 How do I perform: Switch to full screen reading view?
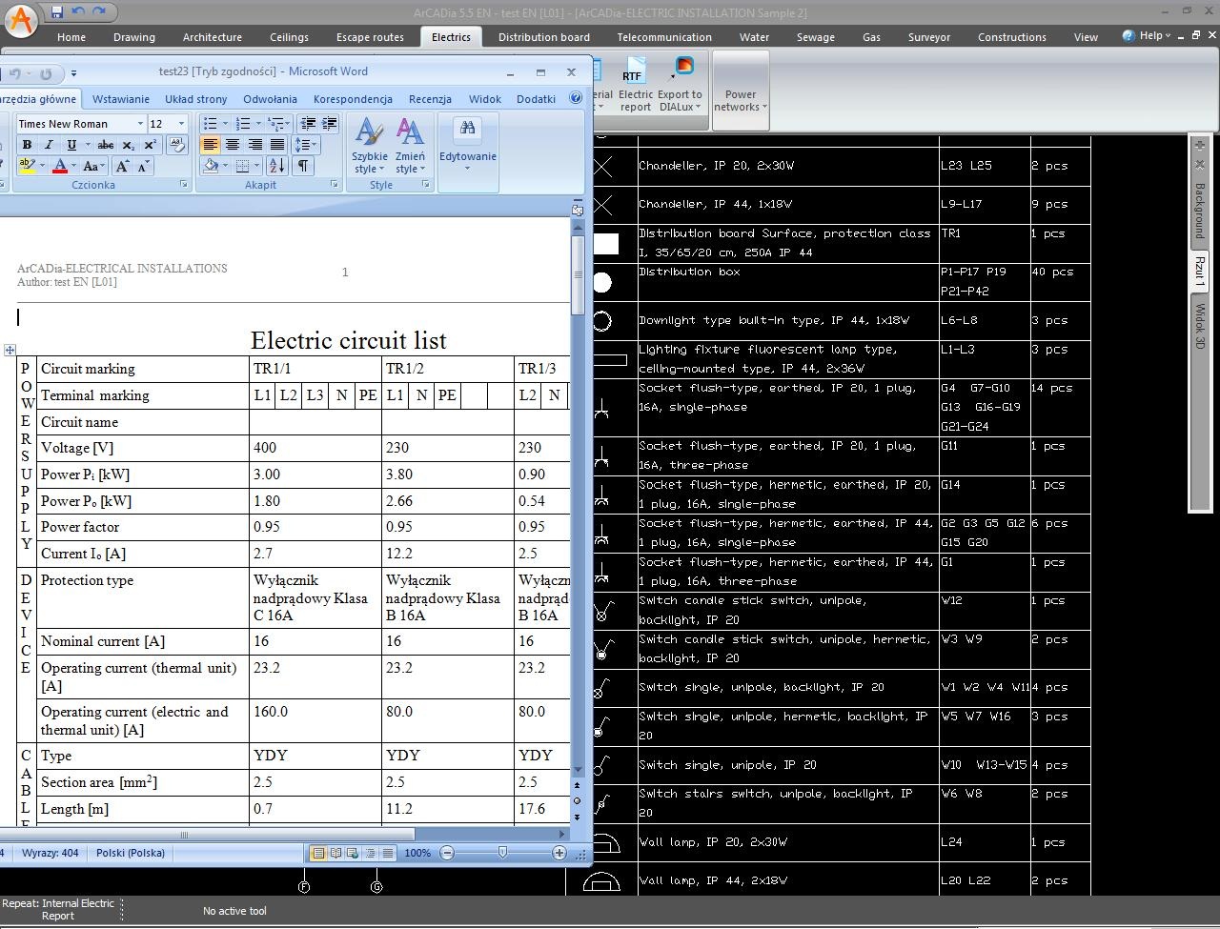click(x=335, y=853)
